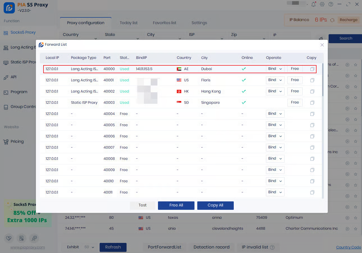Favorite the Optimum row with star
Viewport: 362px width, 253px height.
(x=356, y=218)
